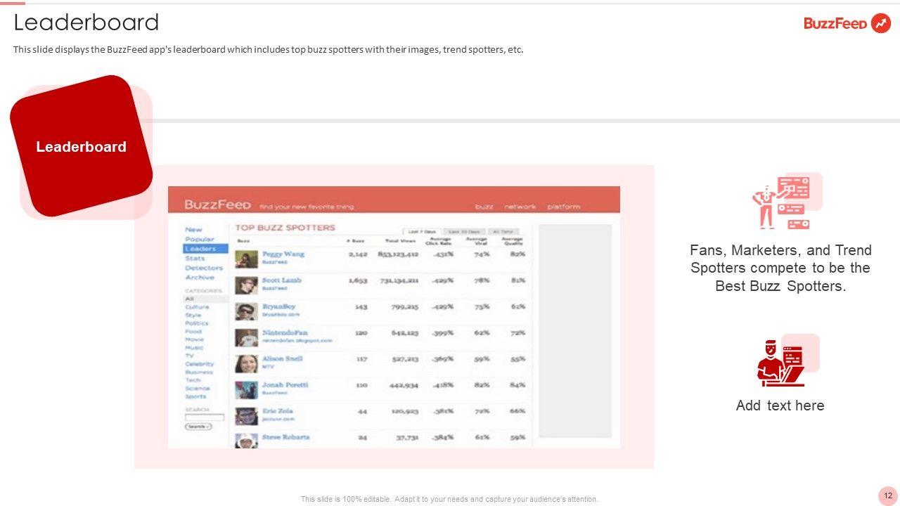
Task: Click the BryanBoy name link
Action: coord(279,306)
